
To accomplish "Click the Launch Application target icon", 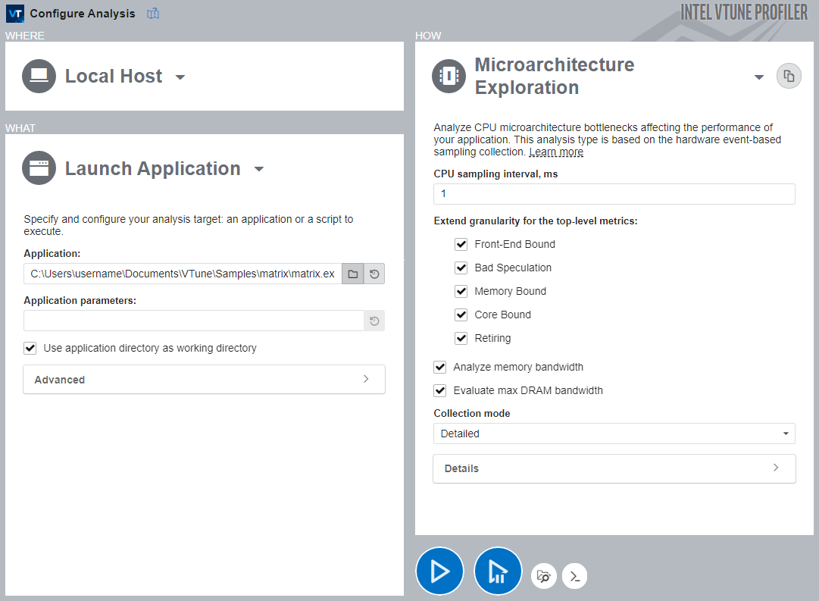I will (x=39, y=168).
